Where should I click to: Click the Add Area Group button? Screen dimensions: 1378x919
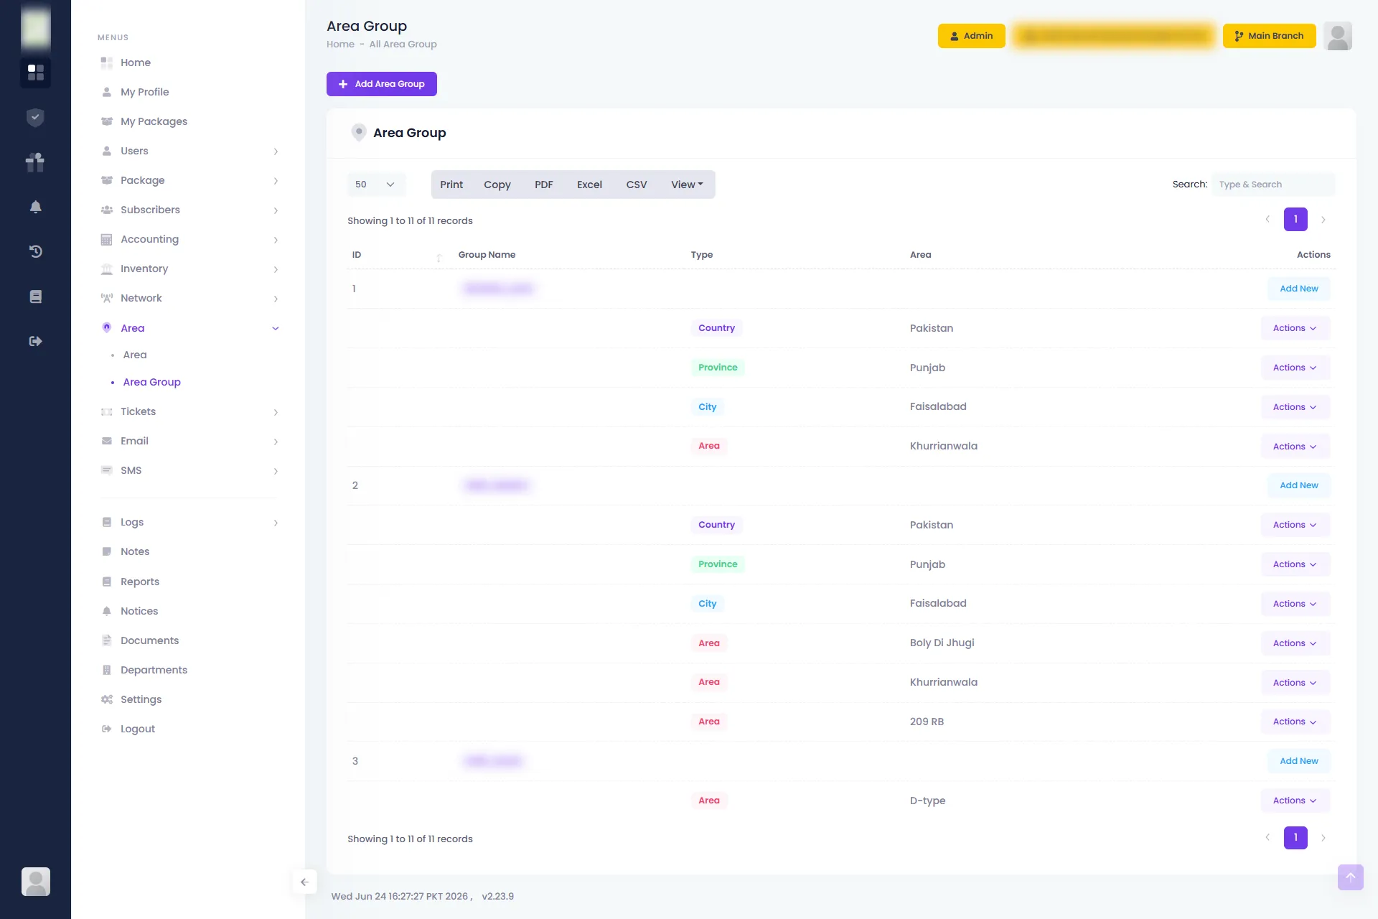pyautogui.click(x=382, y=84)
